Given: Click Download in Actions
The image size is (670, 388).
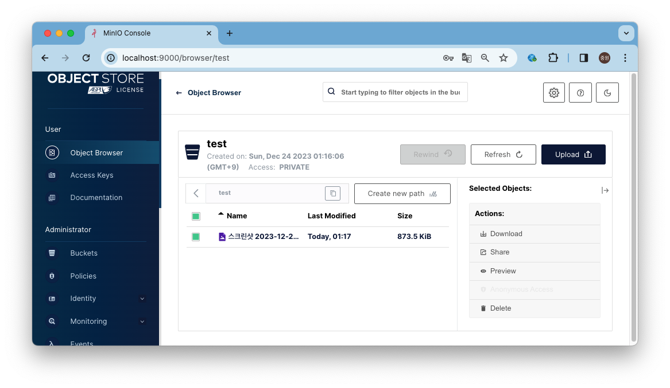Looking at the screenshot, I should pos(535,234).
